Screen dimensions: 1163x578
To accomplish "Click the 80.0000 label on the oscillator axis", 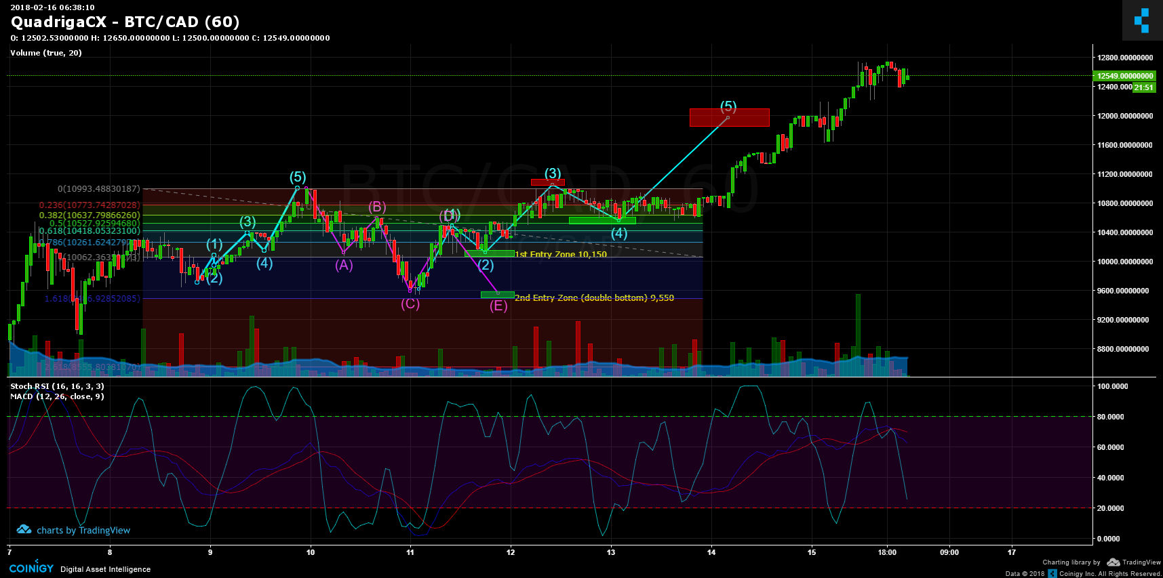I will (x=1111, y=417).
